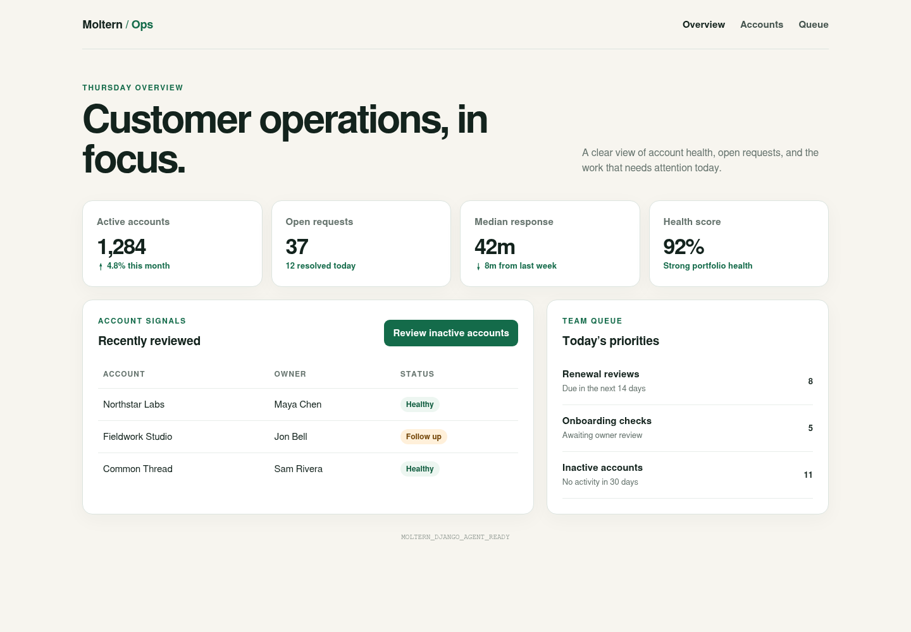Viewport: 911px width, 632px height.
Task: Click Due in the next 14 days
Action: (x=604, y=389)
